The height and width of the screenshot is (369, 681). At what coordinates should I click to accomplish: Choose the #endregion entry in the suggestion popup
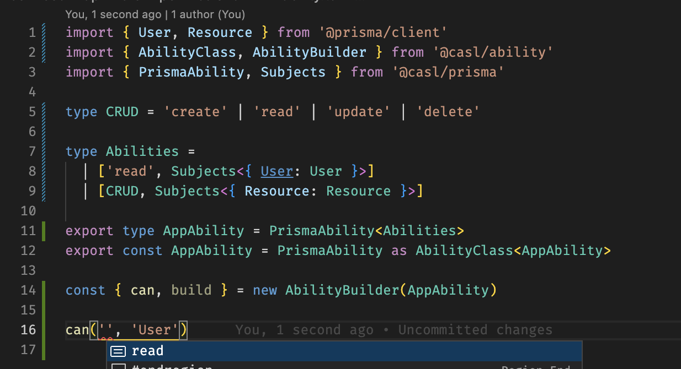171,366
